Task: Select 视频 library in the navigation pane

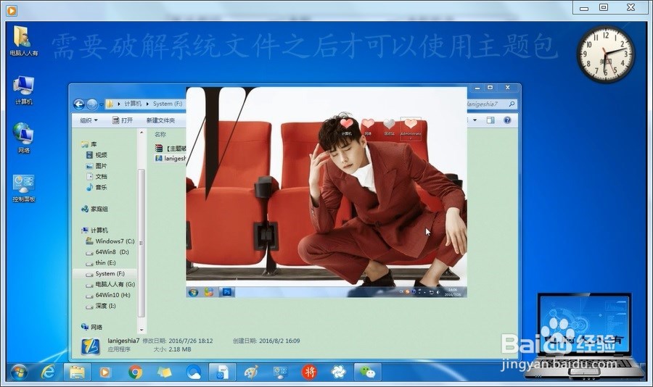Action: pyautogui.click(x=96, y=155)
